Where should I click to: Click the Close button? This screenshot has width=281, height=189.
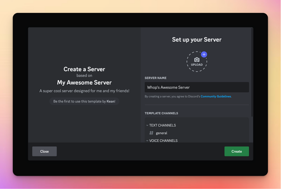[x=44, y=151]
